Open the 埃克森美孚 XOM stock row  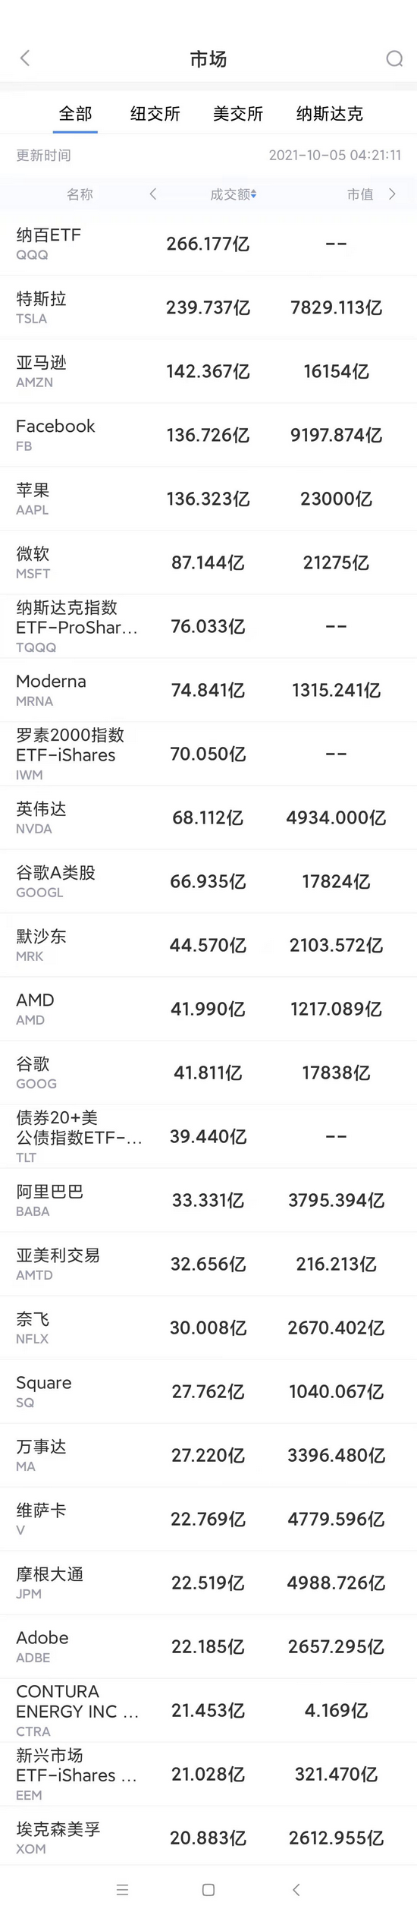[x=208, y=1838]
